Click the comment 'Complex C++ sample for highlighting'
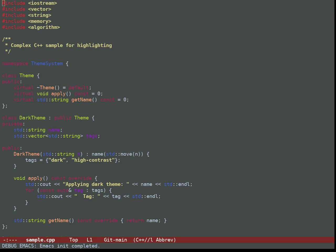The image size is (336, 252). click(x=61, y=45)
